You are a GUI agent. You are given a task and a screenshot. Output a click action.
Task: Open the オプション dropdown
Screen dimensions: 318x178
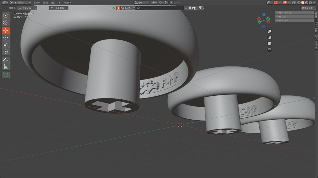click(x=308, y=8)
